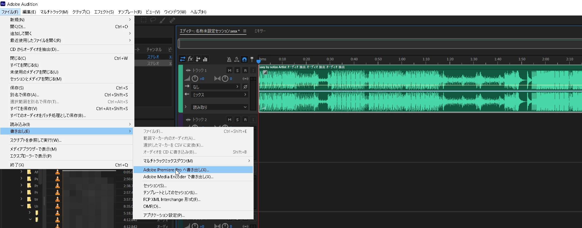Click the Track 1 input arrow icon

pos(187,86)
